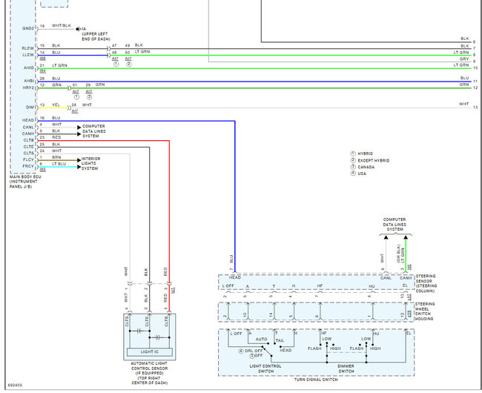Viewport: 482px width, 393px height.
Task: Select the GND2 pin label
Action: pos(28,28)
